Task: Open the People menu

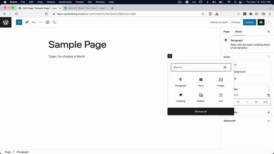Action: point(80,2)
